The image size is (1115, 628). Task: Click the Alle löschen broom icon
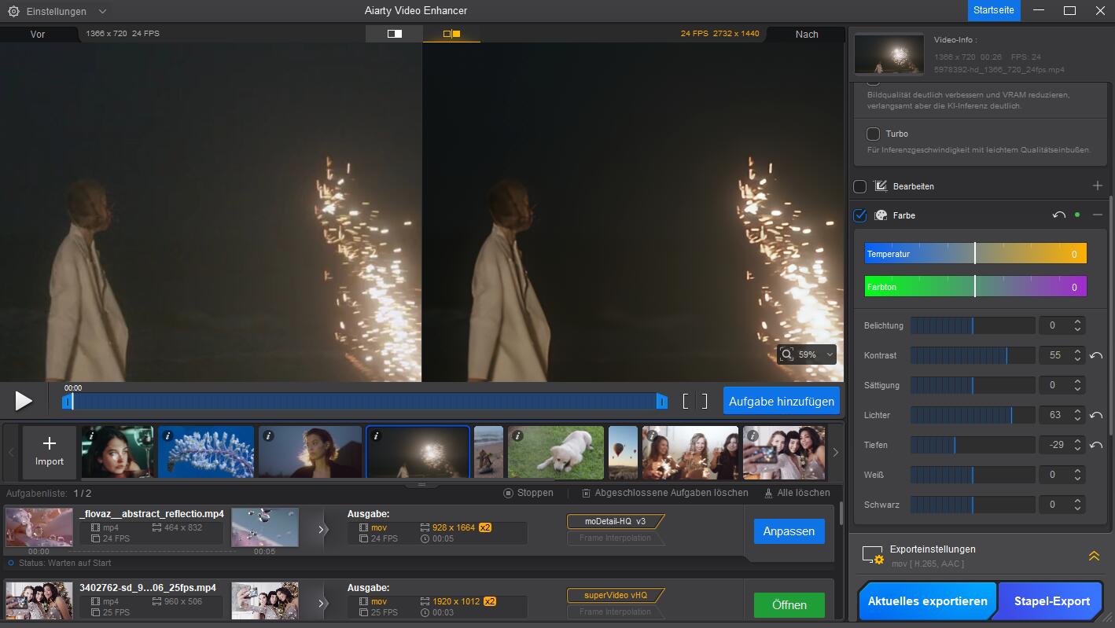(768, 493)
